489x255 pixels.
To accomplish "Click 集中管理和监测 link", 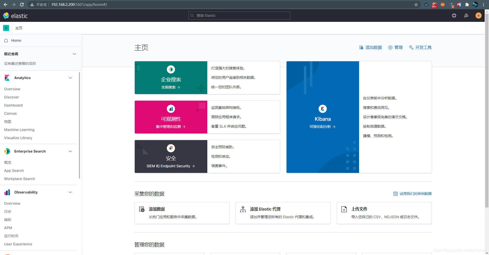I will click(171, 127).
